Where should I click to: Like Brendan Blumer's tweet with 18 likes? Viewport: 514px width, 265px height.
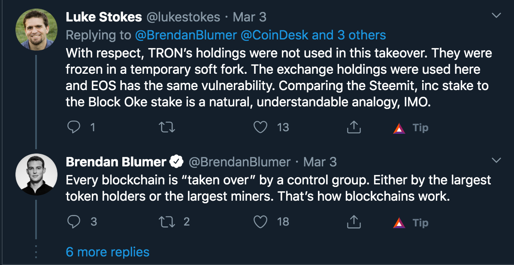click(260, 222)
